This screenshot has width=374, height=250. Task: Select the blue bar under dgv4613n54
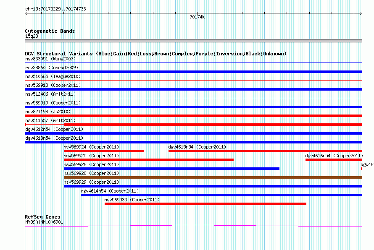[x=193, y=142]
